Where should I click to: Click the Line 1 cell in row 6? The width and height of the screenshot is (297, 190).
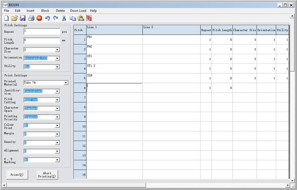tap(115, 88)
